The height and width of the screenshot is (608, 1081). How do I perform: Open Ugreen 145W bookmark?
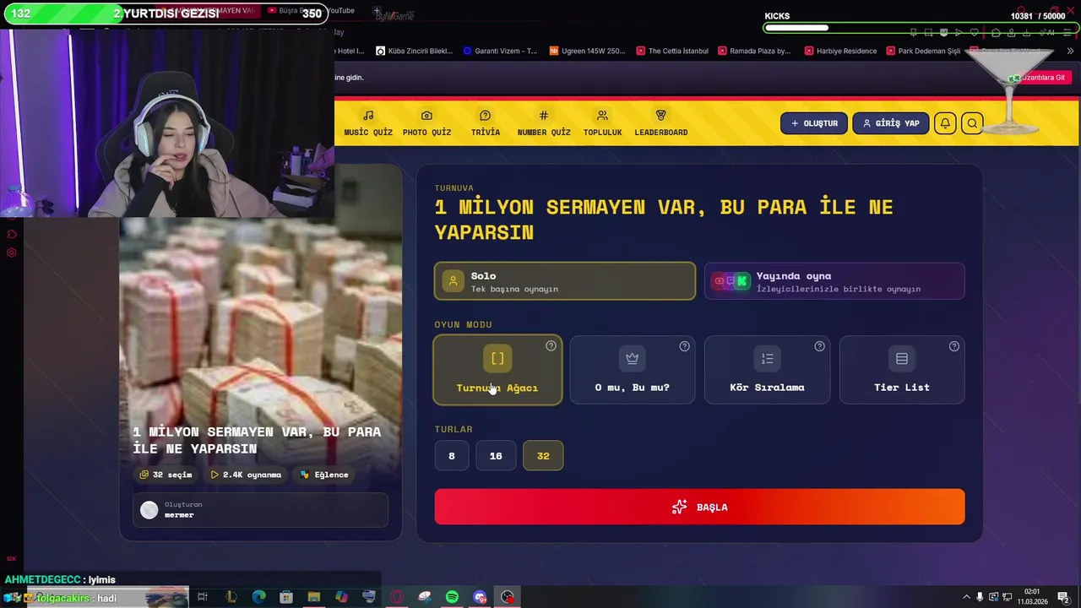click(x=588, y=51)
